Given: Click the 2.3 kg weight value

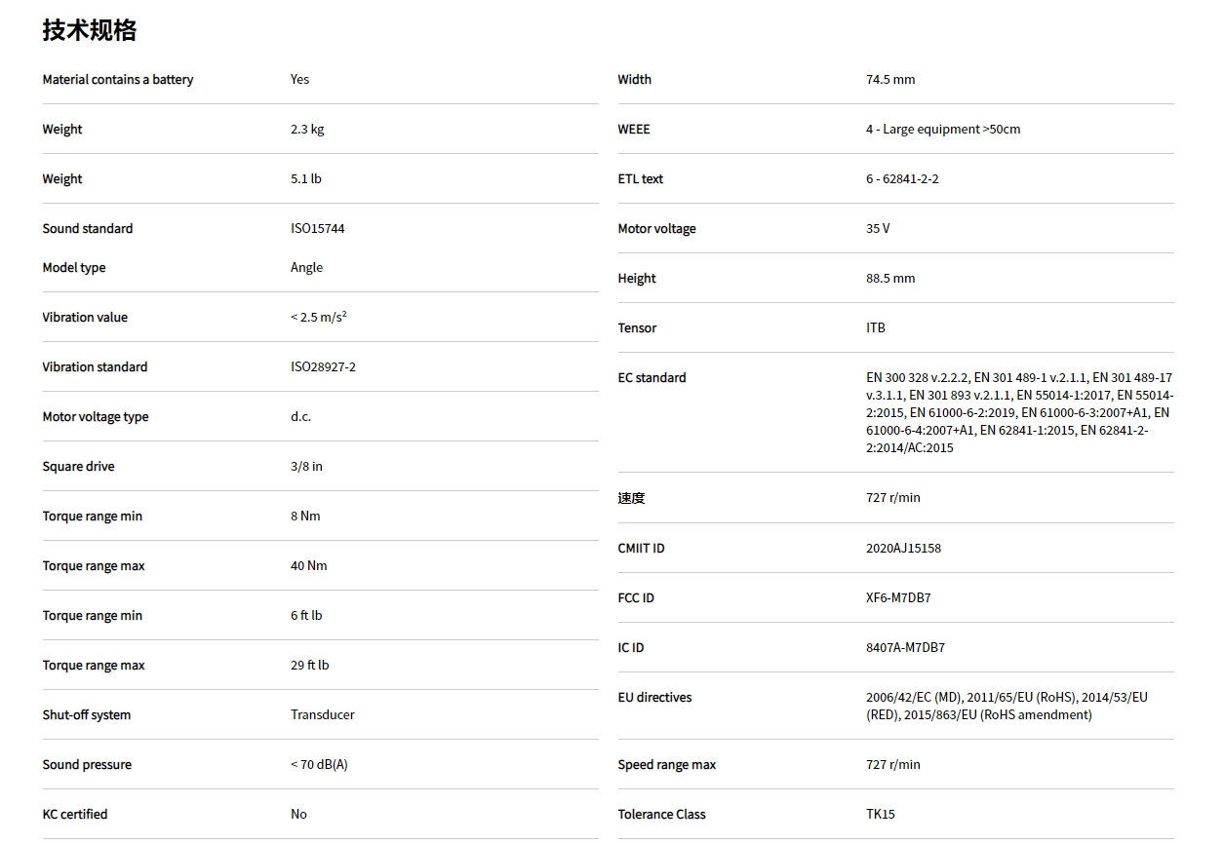Looking at the screenshot, I should (307, 130).
